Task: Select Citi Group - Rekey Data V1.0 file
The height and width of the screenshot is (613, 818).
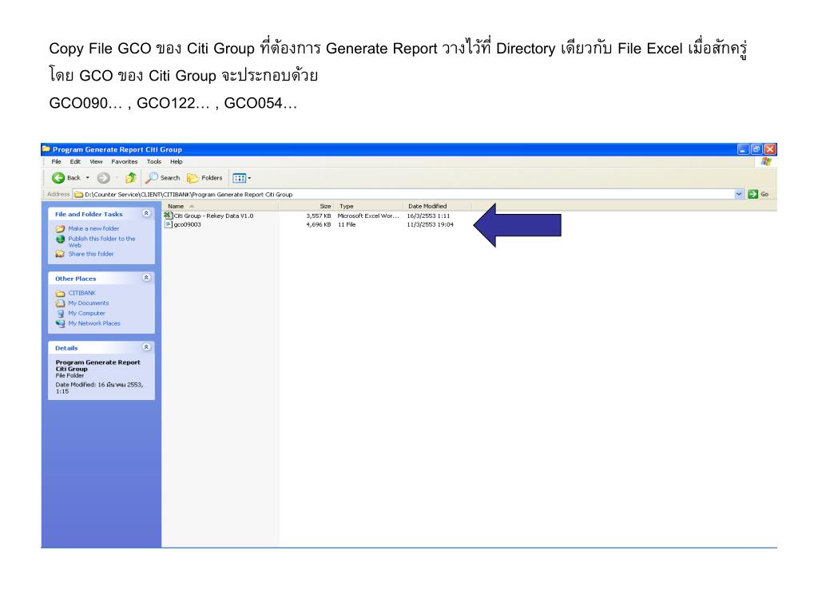Action: (213, 216)
